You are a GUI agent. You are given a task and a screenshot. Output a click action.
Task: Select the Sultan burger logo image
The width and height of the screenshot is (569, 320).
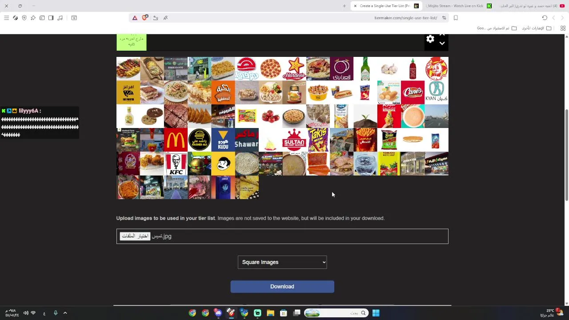(294, 140)
